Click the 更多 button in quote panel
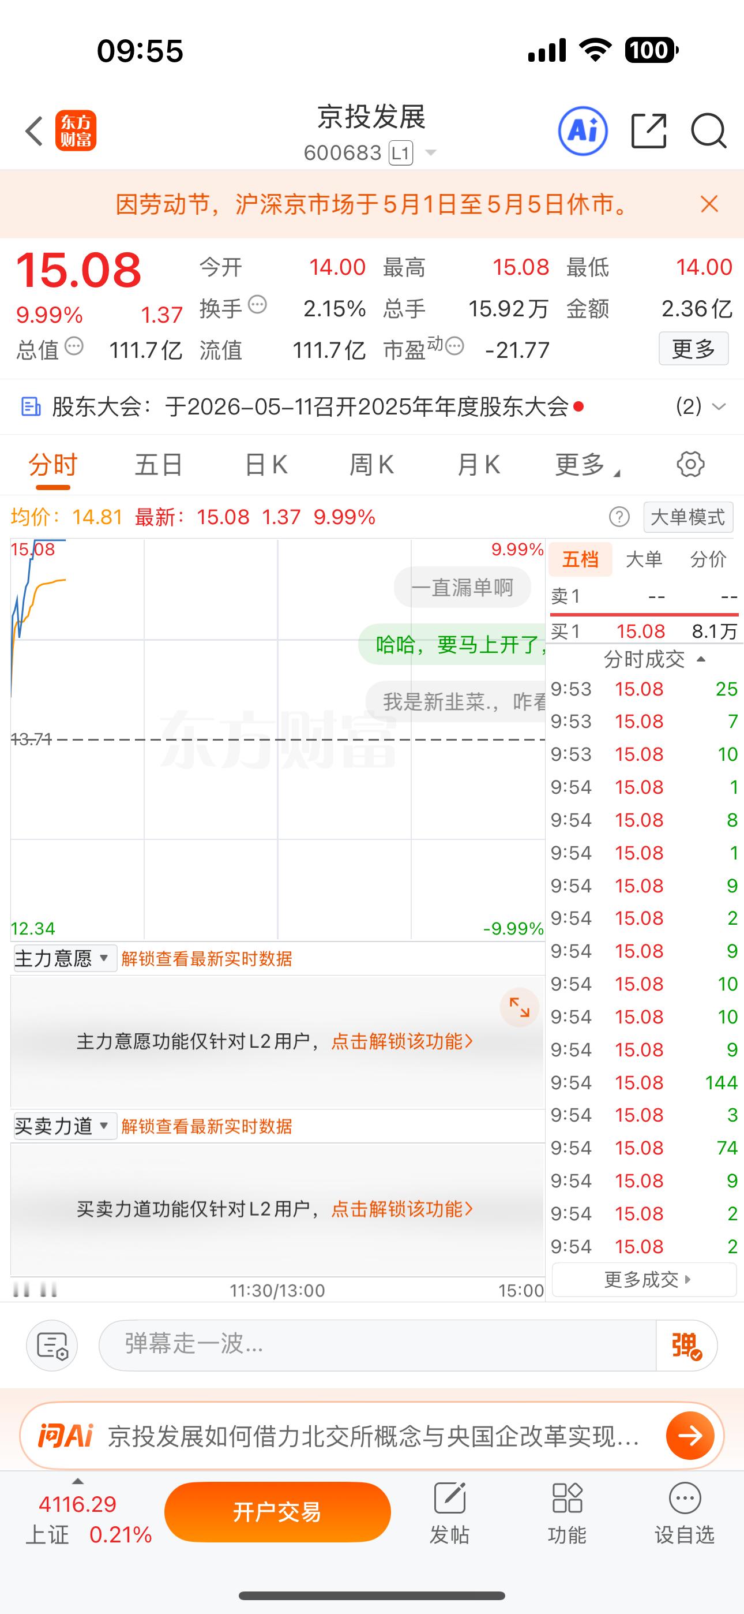This screenshot has width=744, height=1614. coord(693,348)
